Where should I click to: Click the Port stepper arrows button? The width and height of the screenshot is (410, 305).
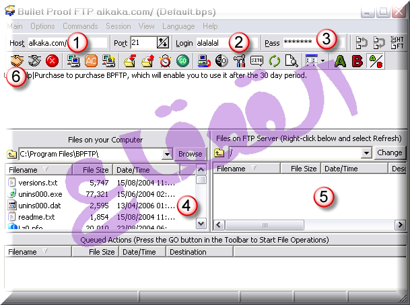[x=163, y=42]
